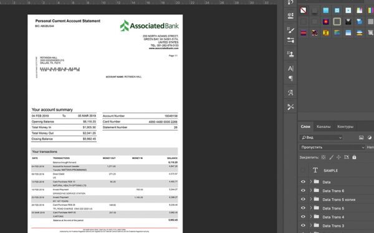Apply the None style with red slash
This screenshot has height=233, width=374.
304,11
